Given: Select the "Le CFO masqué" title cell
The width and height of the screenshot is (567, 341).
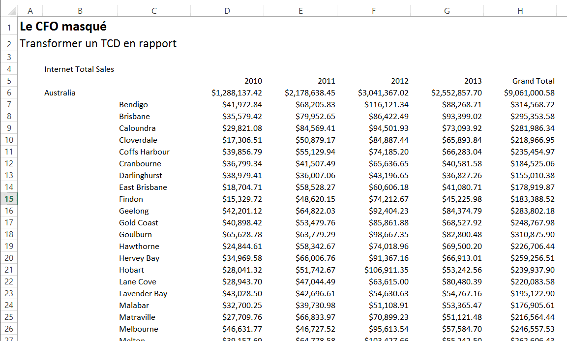Looking at the screenshot, I should coord(63,27).
